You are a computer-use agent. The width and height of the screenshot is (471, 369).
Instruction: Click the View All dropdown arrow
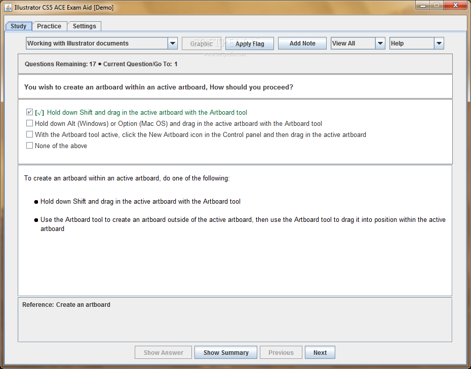[x=380, y=43]
